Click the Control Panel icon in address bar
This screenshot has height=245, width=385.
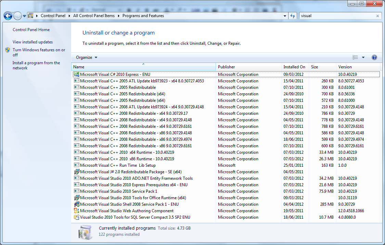coord(31,16)
